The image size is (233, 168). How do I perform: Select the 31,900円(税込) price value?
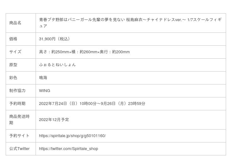point(54,39)
